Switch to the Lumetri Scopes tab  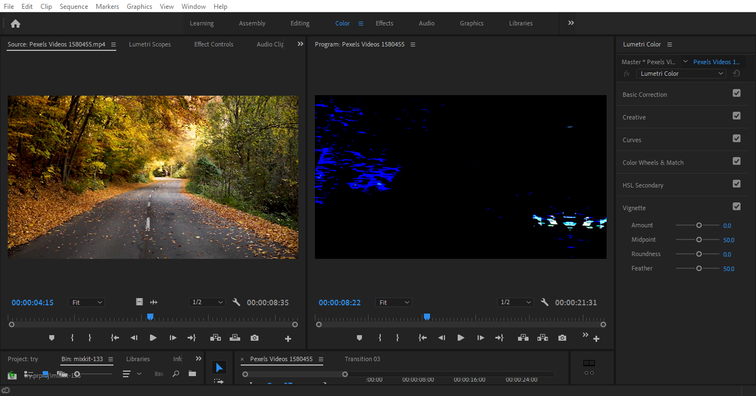tap(150, 44)
